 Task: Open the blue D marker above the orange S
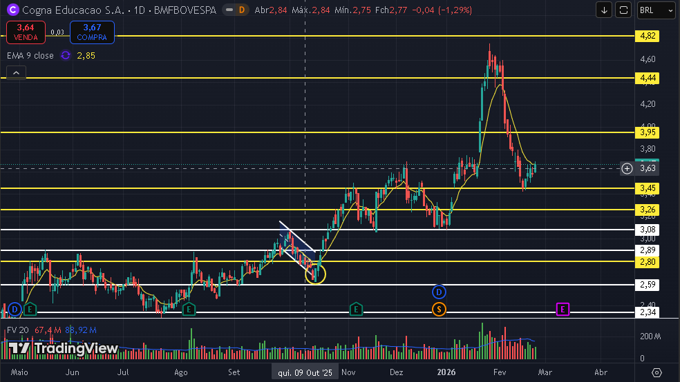point(439,292)
